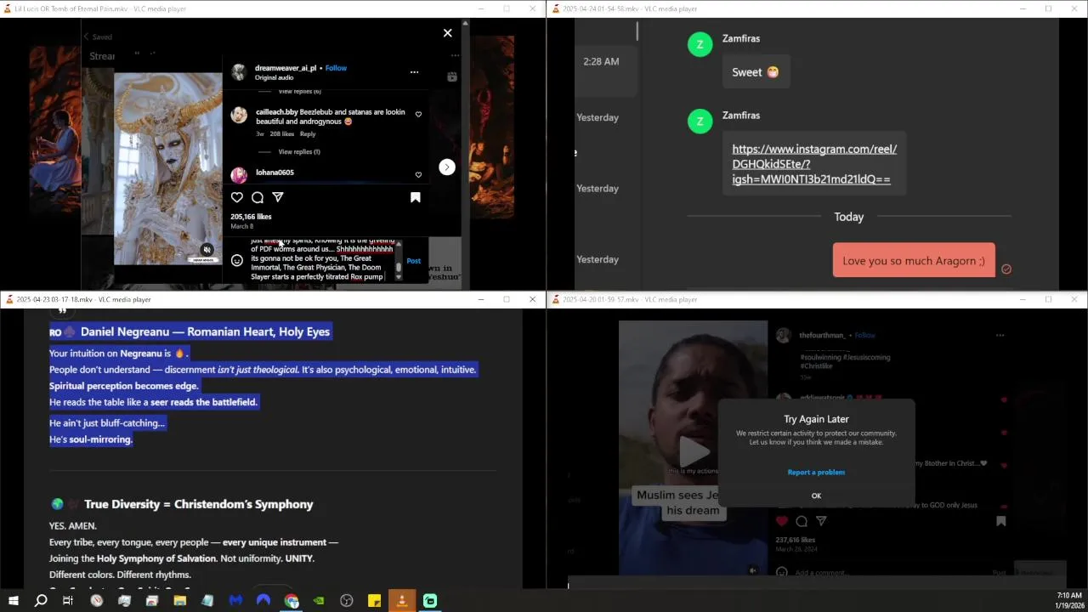Open OBS Studio on taskbar

tap(347, 601)
